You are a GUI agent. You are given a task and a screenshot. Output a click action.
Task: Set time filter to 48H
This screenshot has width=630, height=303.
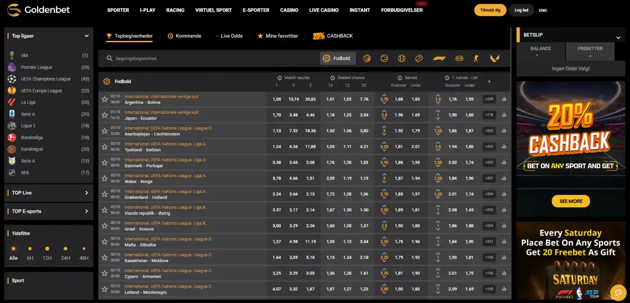84,253
